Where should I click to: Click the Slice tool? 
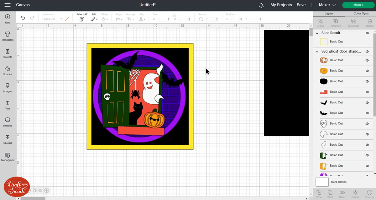click(319, 193)
